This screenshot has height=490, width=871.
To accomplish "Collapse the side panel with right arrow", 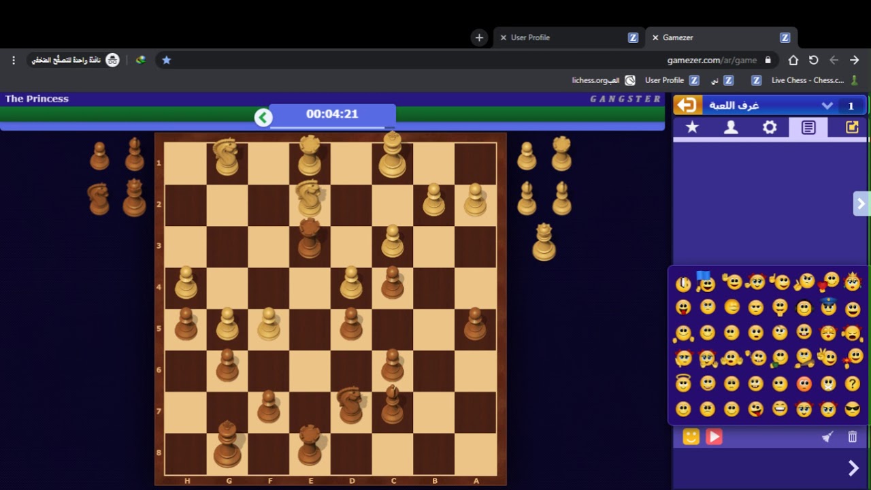I will [x=861, y=203].
